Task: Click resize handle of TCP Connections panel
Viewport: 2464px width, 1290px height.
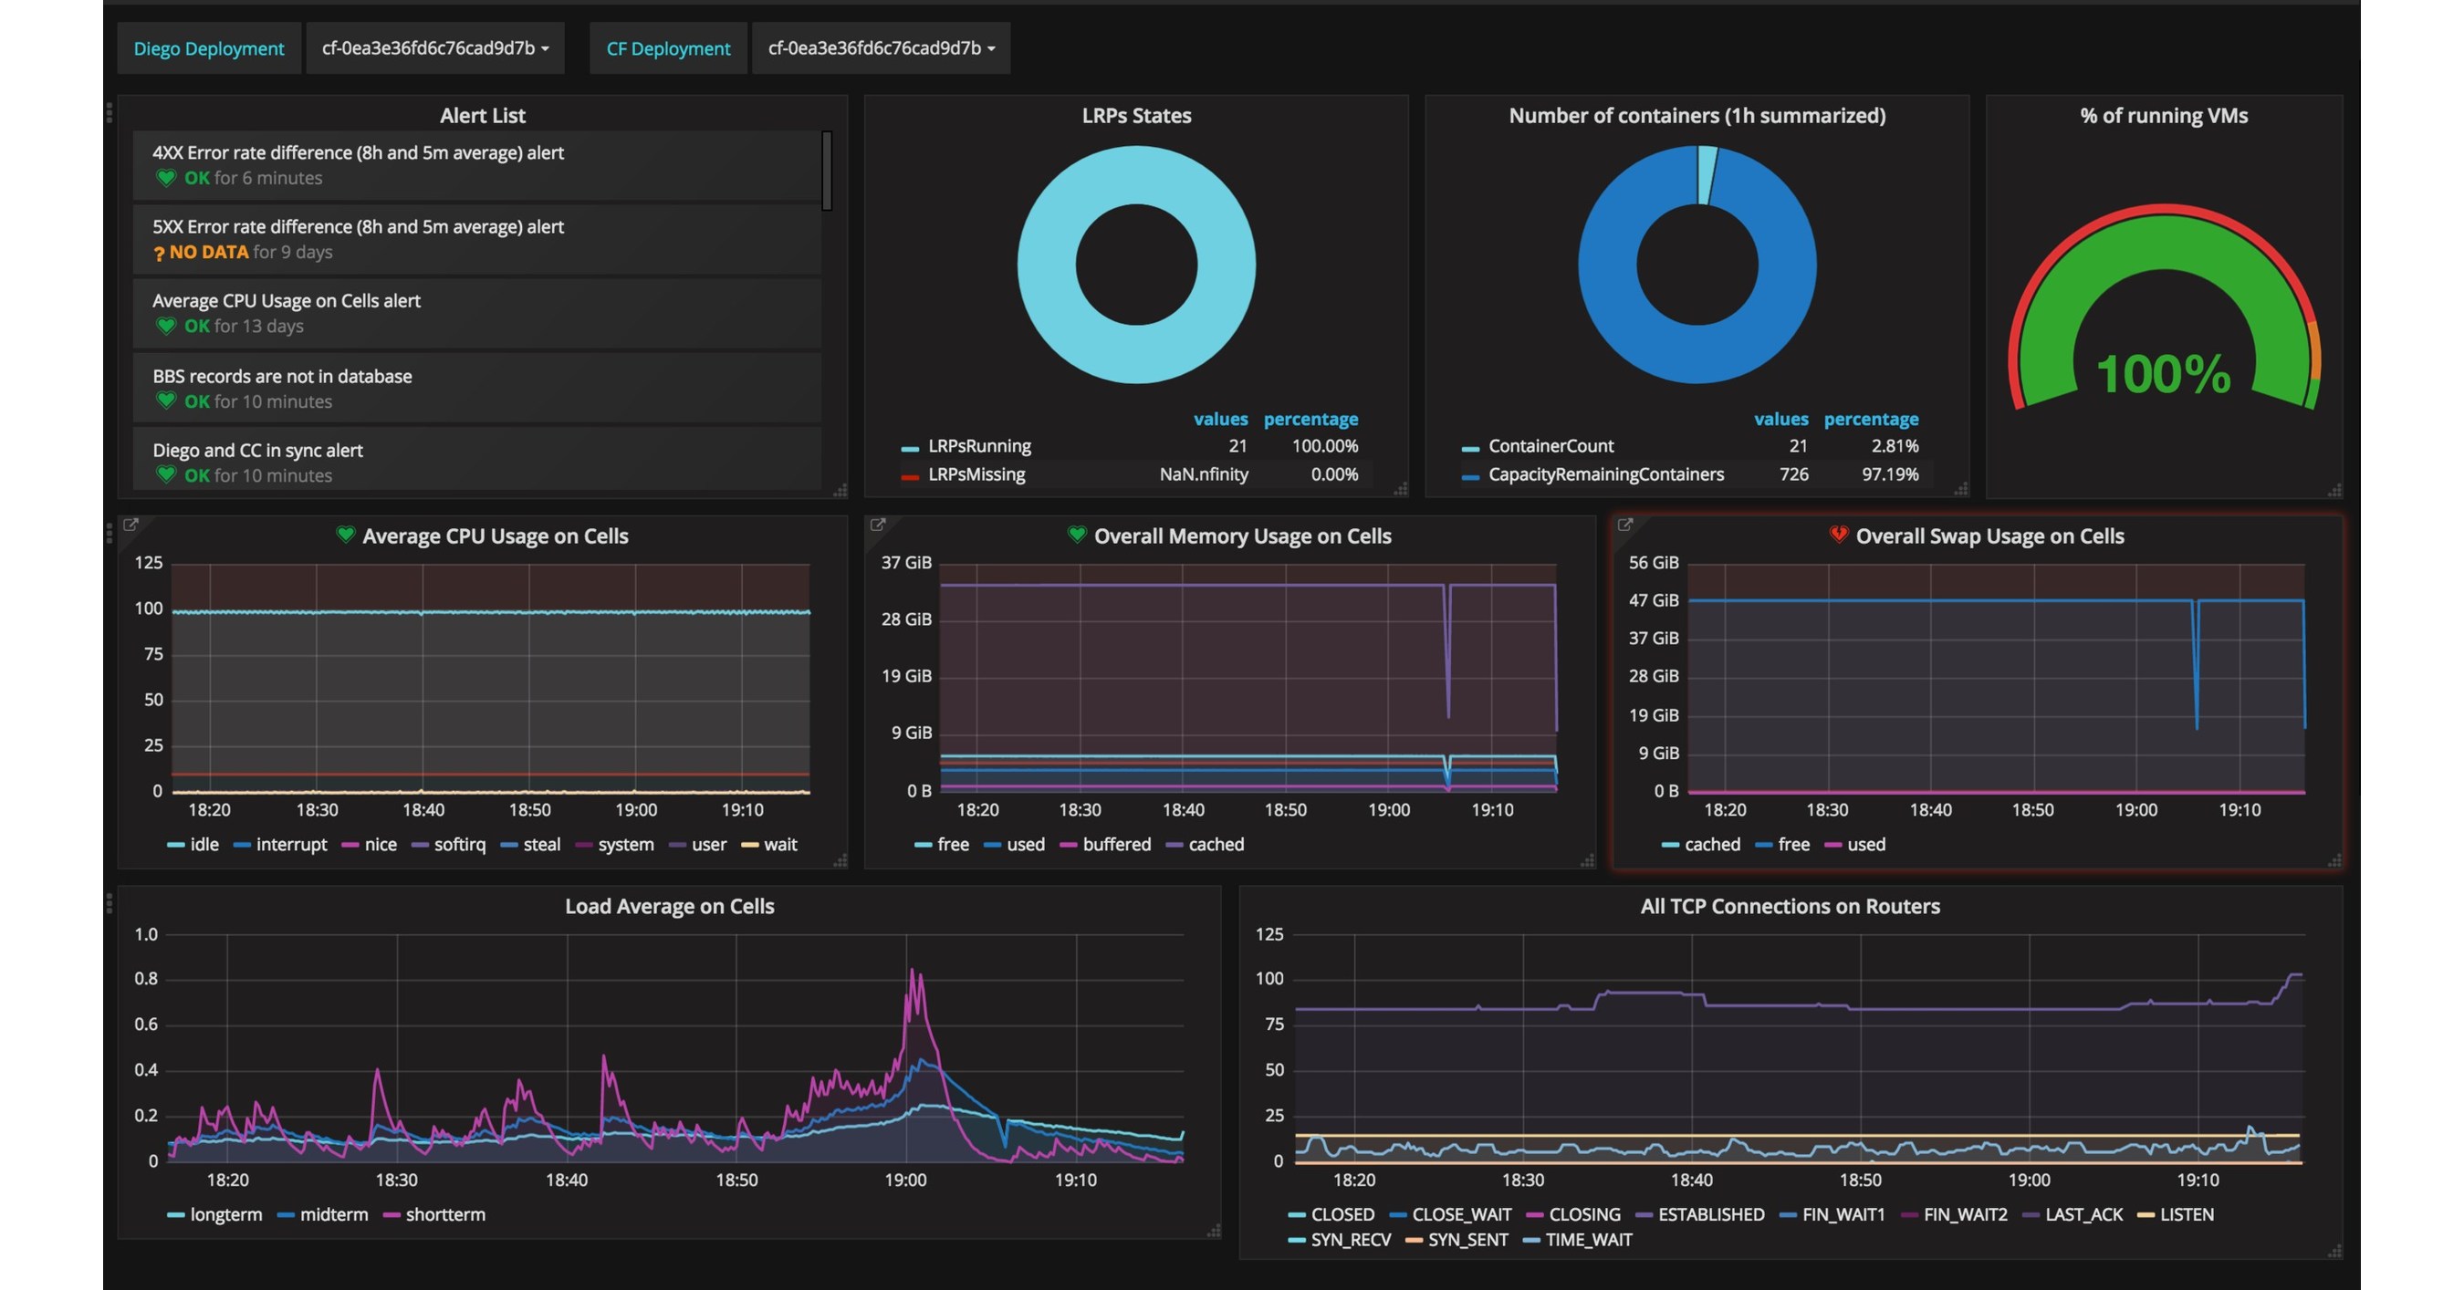Action: (x=2335, y=1252)
